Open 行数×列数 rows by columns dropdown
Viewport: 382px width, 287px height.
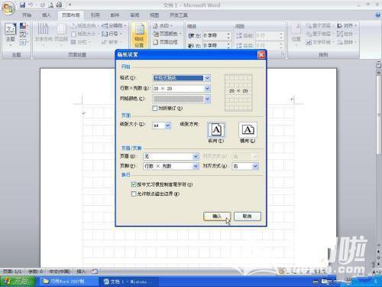[207, 89]
